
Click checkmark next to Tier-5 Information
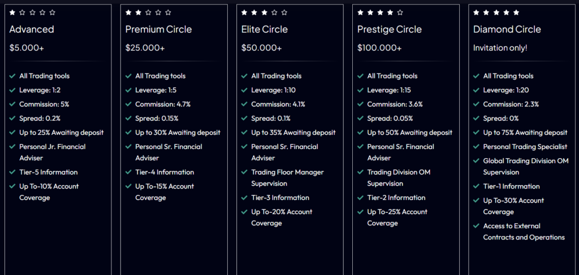pyautogui.click(x=12, y=172)
